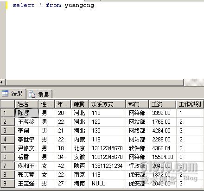This screenshot has height=191, width=204.
Task: Click the contact cell 130
Action: pyautogui.click(x=107, y=131)
